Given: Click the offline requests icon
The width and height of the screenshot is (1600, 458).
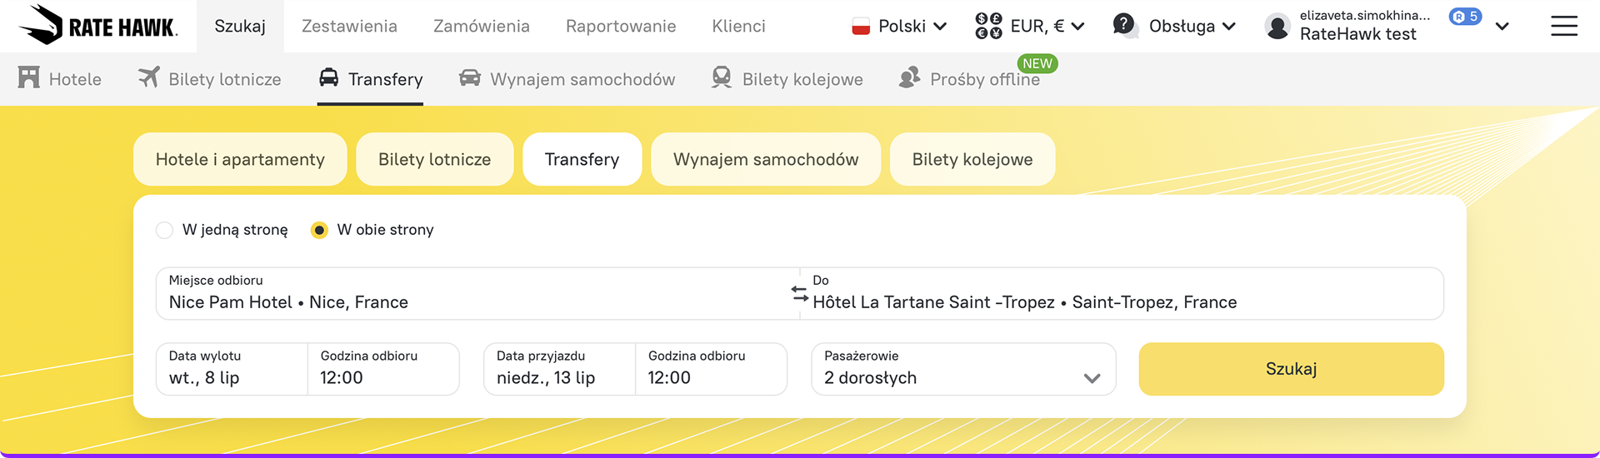Looking at the screenshot, I should pyautogui.click(x=909, y=77).
